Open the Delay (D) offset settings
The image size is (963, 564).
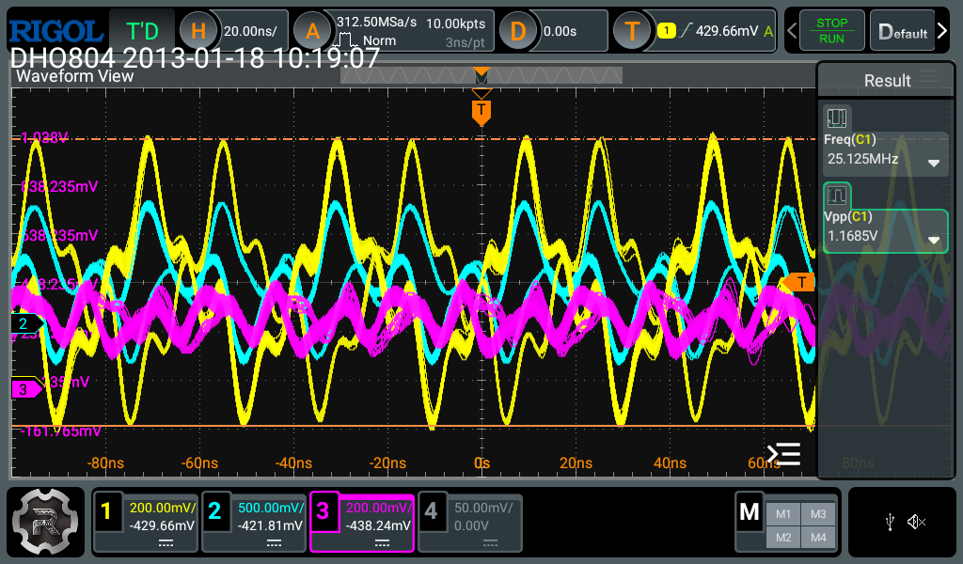518,31
